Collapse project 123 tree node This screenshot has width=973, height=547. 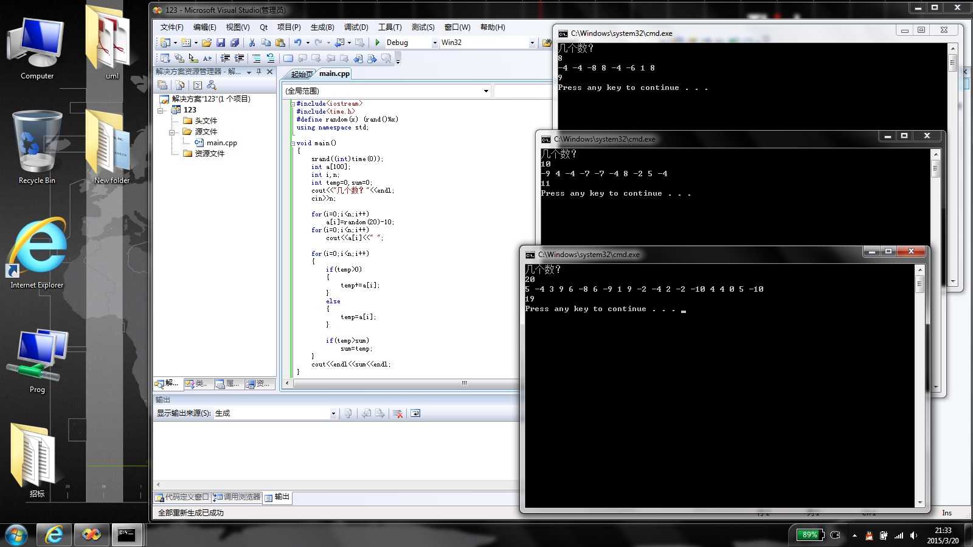pos(161,111)
